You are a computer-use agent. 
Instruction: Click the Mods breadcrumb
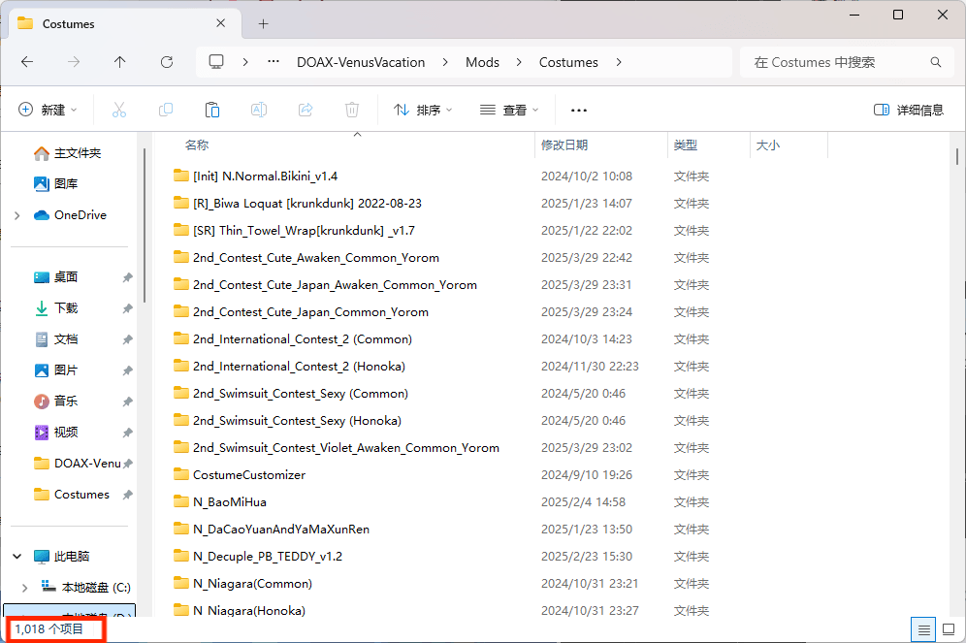(x=482, y=62)
